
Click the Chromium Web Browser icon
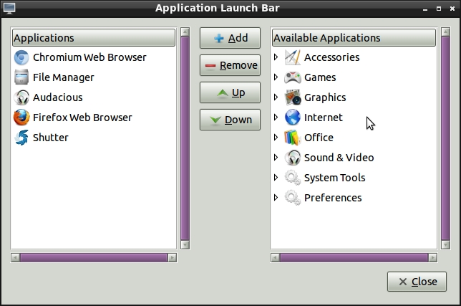pyautogui.click(x=21, y=57)
